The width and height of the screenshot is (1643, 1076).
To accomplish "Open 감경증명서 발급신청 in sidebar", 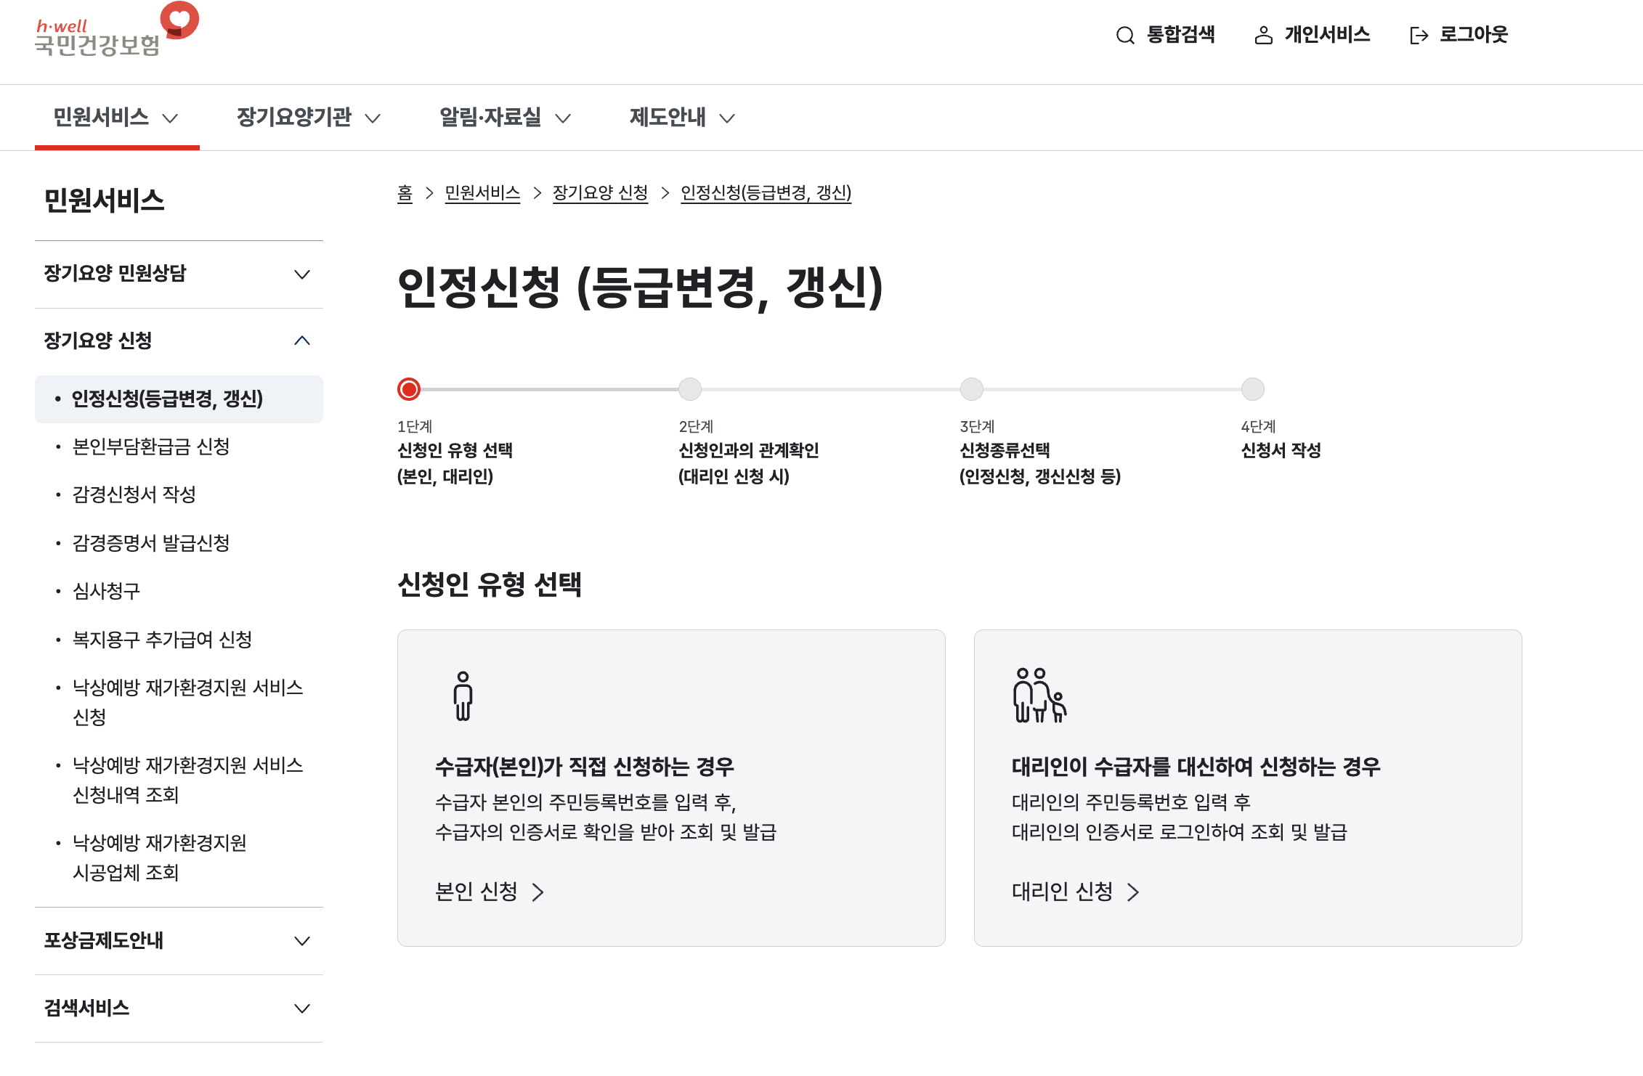I will click(x=151, y=543).
